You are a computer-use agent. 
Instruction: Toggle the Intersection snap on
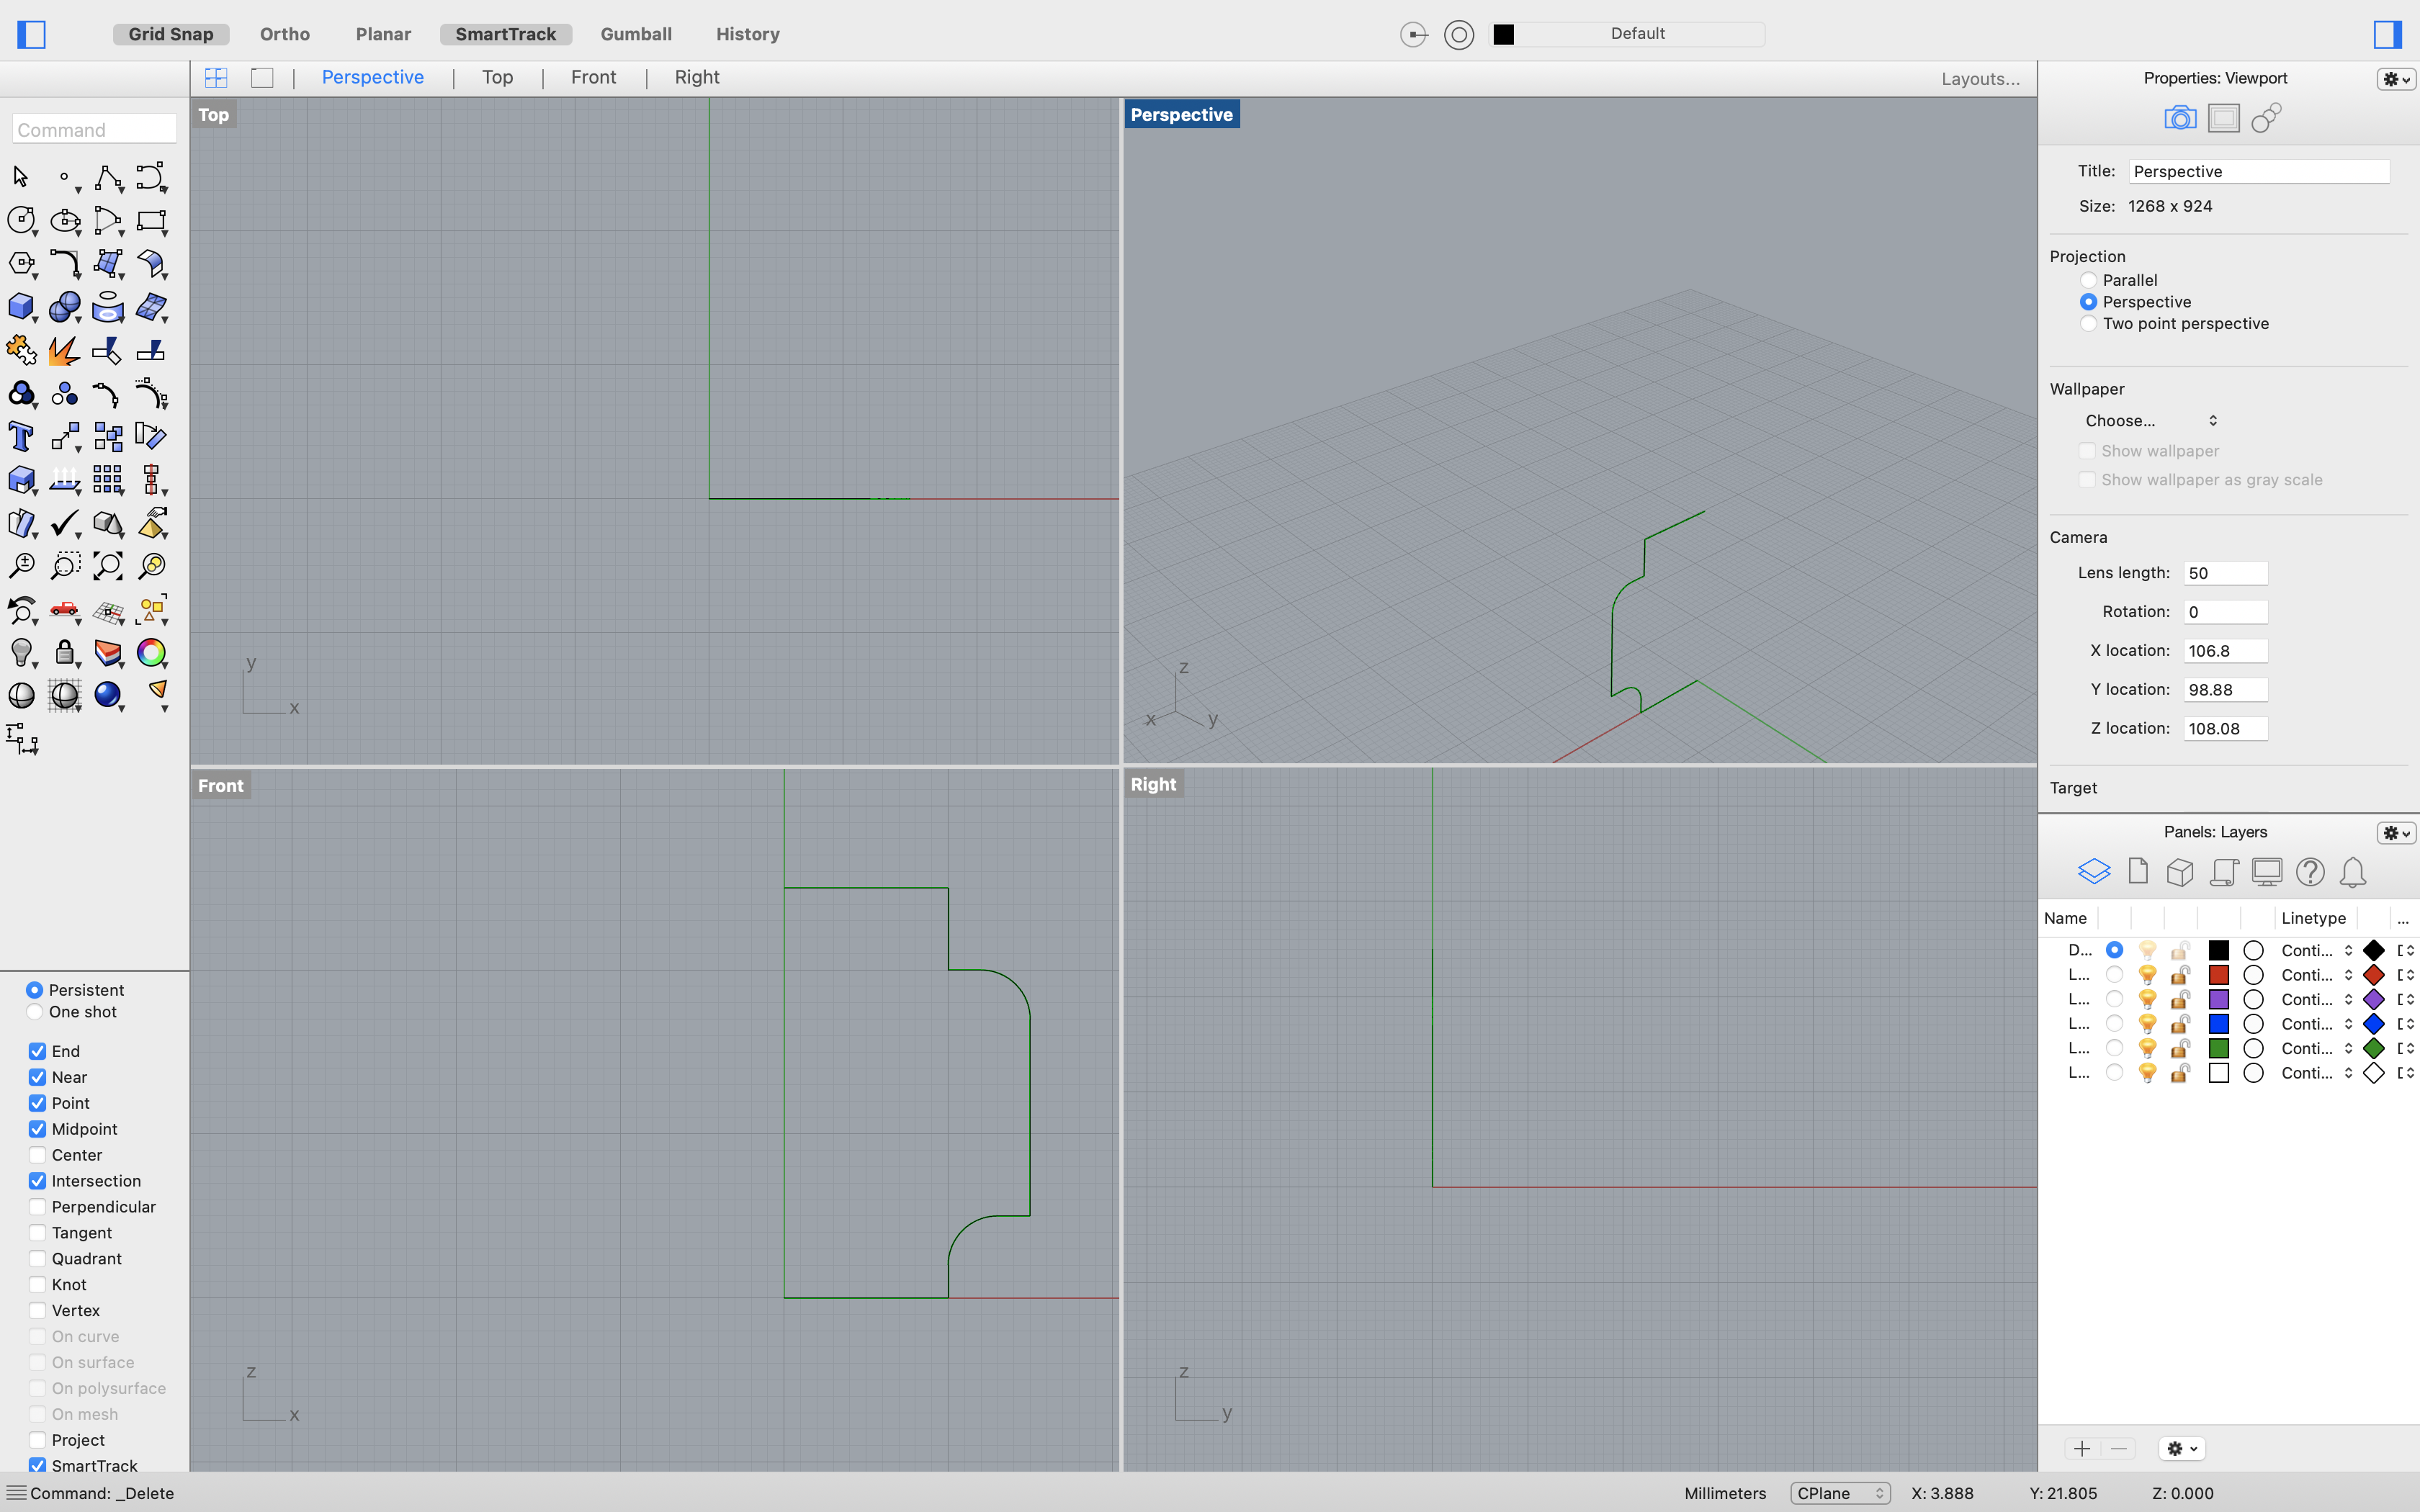37,1181
